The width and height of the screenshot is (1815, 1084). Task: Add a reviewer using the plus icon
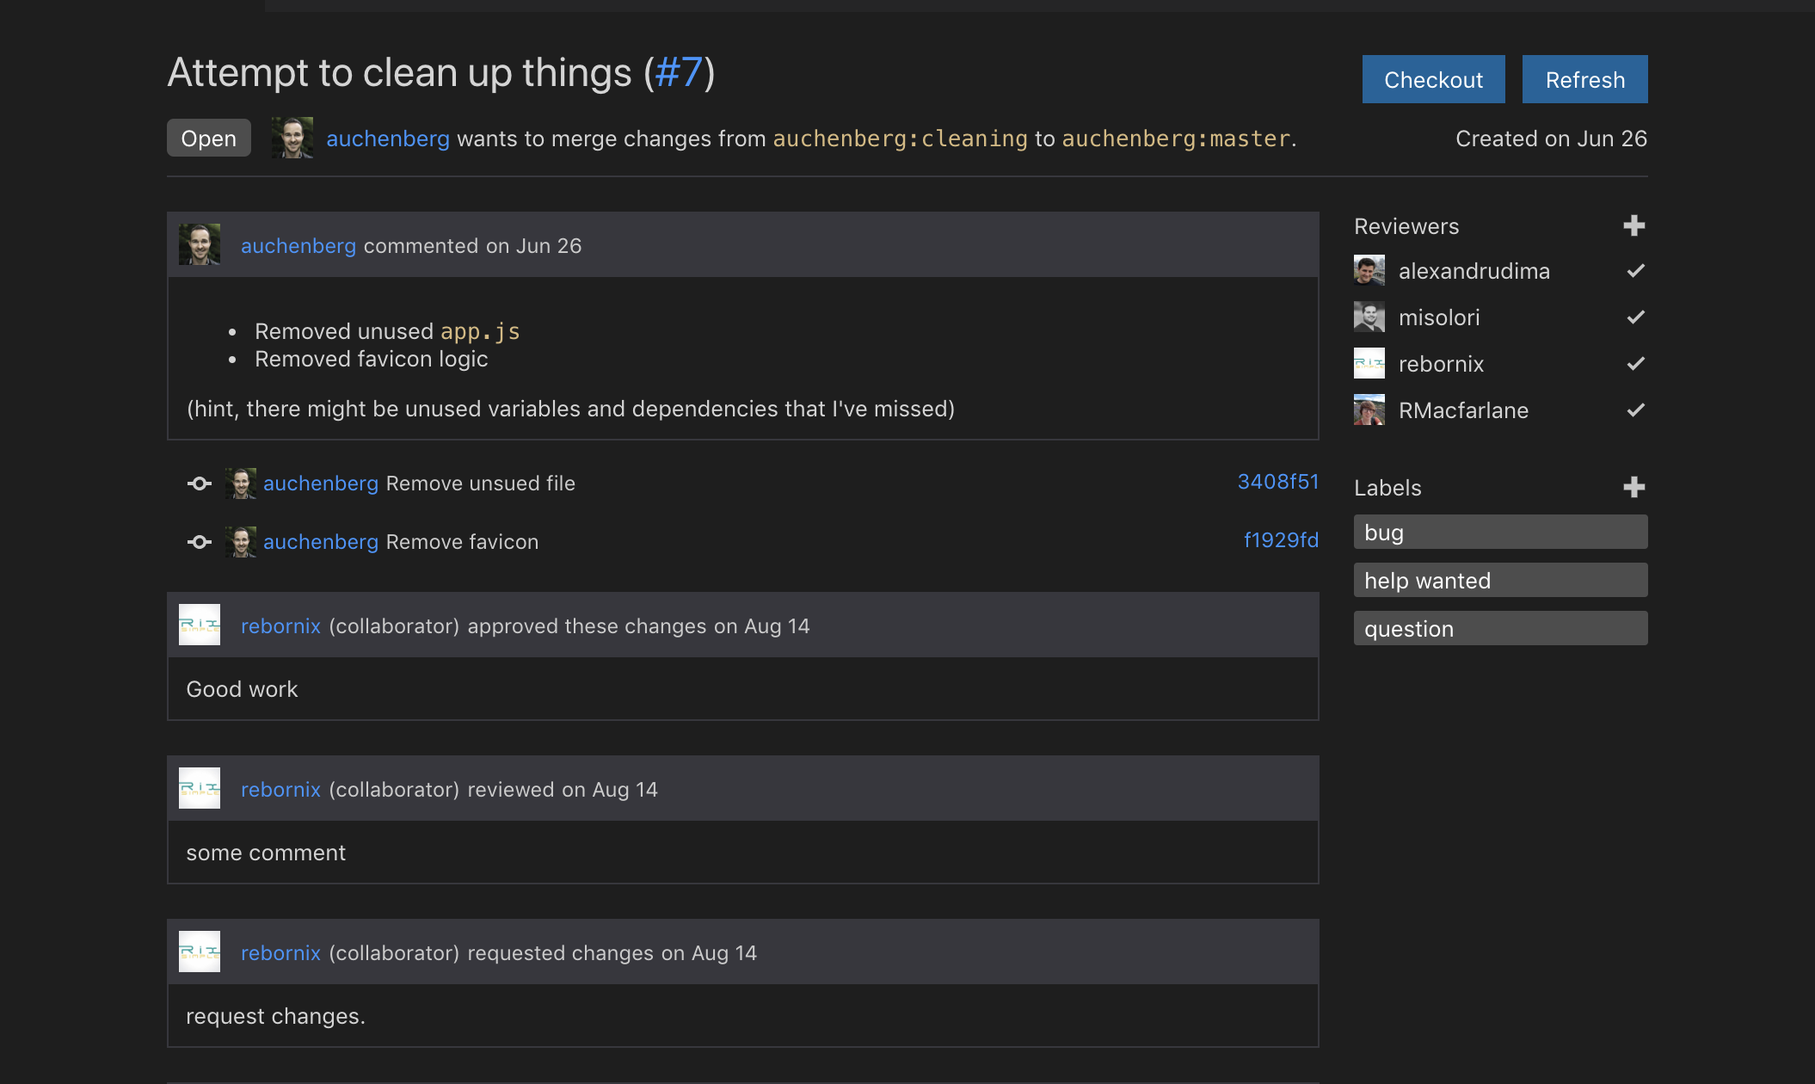coord(1633,225)
